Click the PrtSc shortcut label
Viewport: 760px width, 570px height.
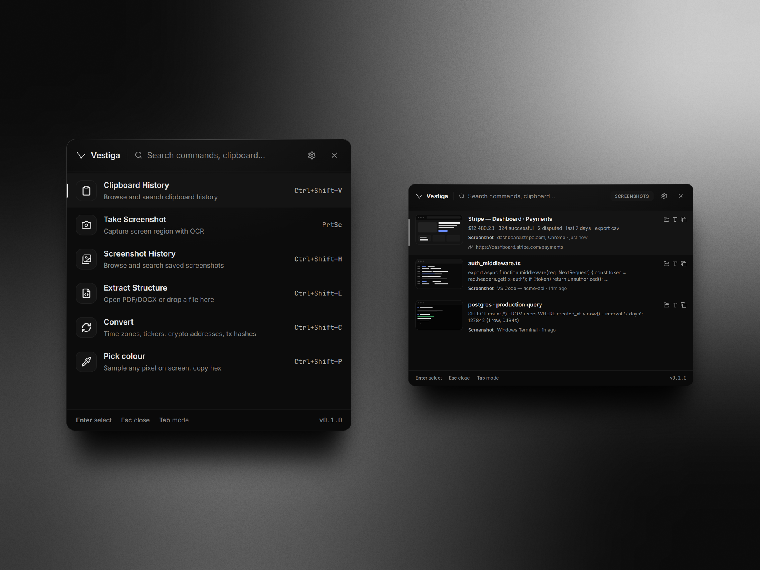tap(332, 225)
